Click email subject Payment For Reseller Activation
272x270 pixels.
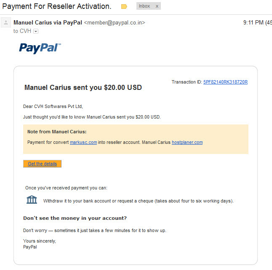point(57,6)
